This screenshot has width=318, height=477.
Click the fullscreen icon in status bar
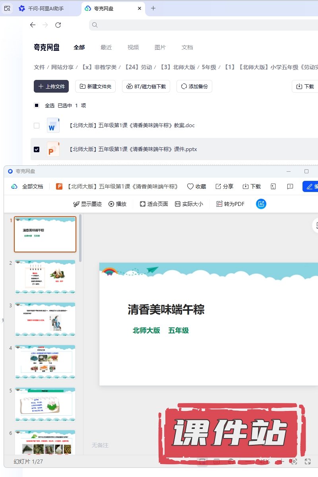pos(307,461)
